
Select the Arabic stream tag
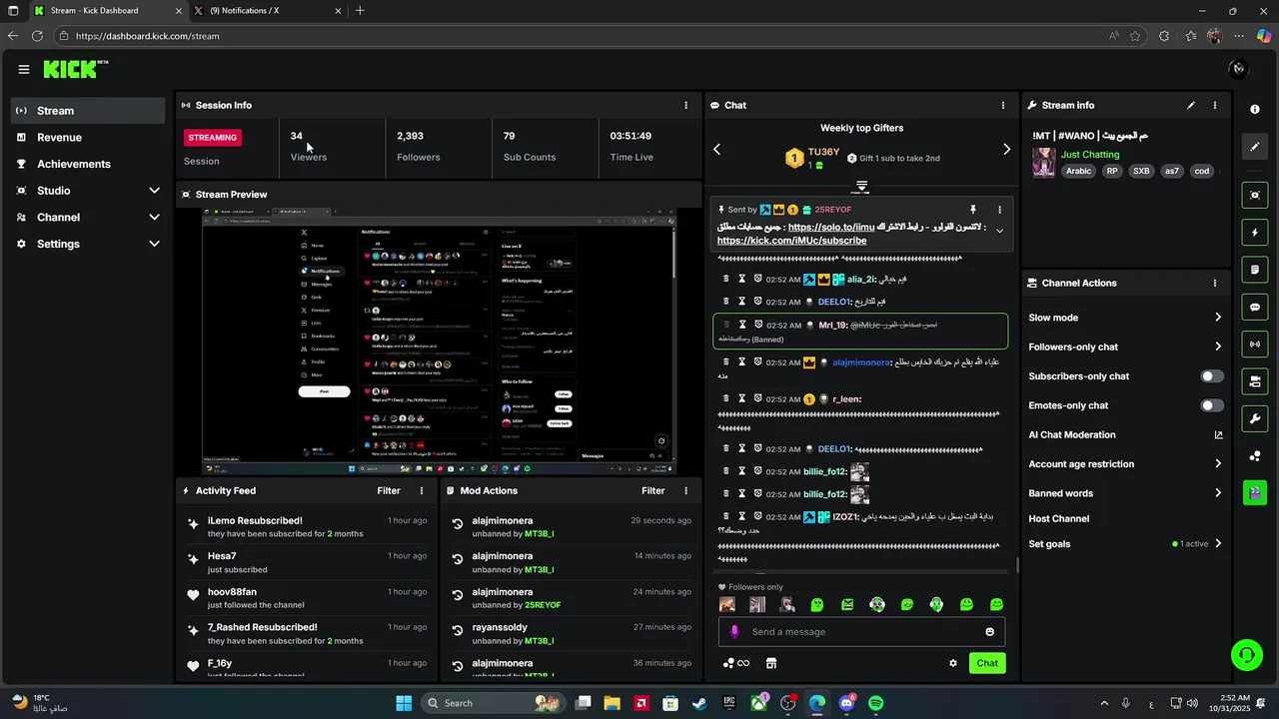pos(1079,172)
